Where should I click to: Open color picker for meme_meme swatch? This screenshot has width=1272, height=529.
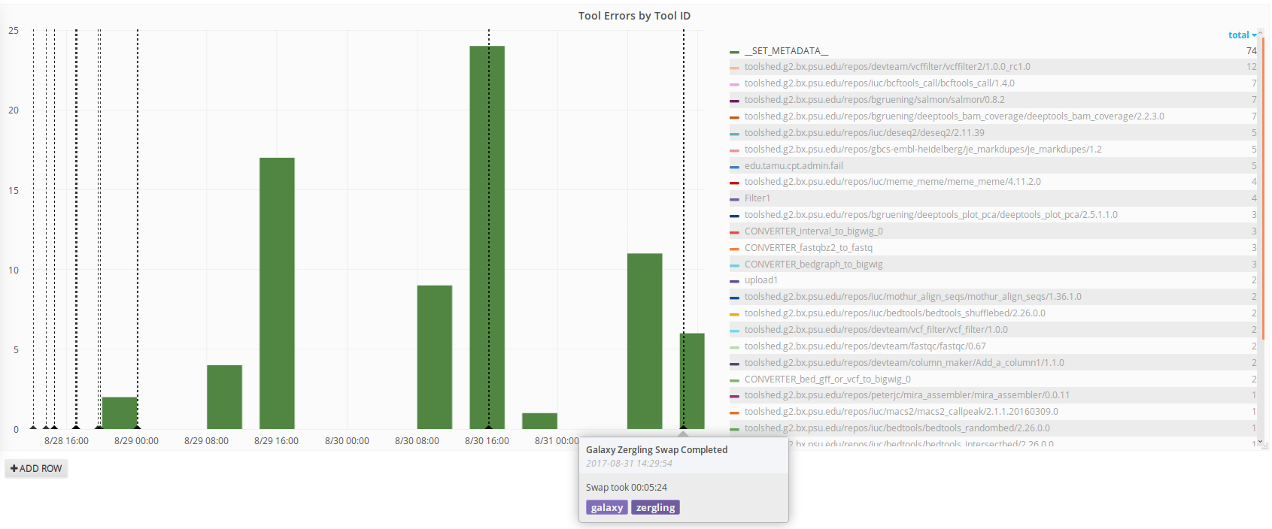[x=734, y=183]
